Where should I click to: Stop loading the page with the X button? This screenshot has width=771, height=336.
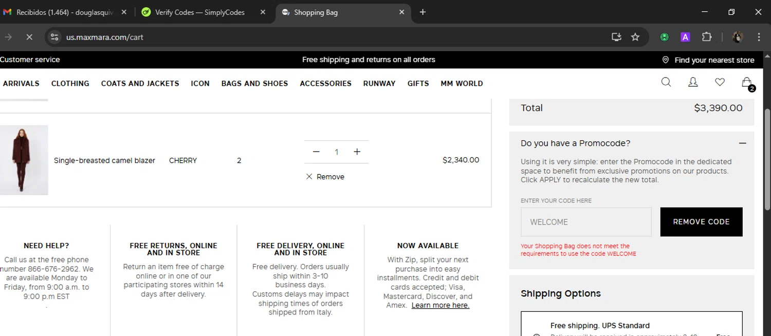click(x=29, y=37)
